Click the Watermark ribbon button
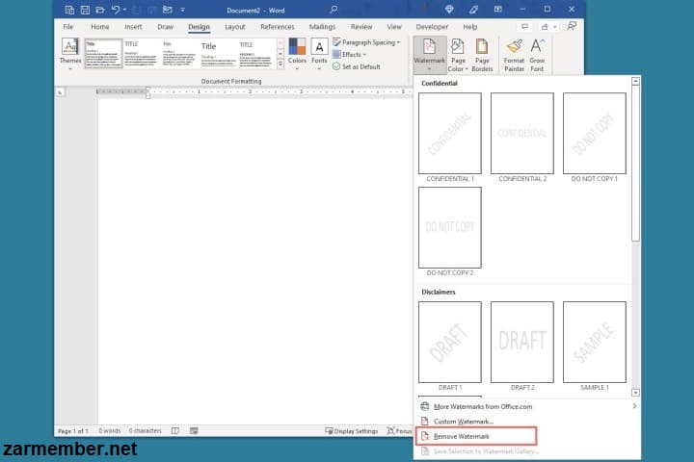Viewport: 694px width, 462px height. click(429, 55)
